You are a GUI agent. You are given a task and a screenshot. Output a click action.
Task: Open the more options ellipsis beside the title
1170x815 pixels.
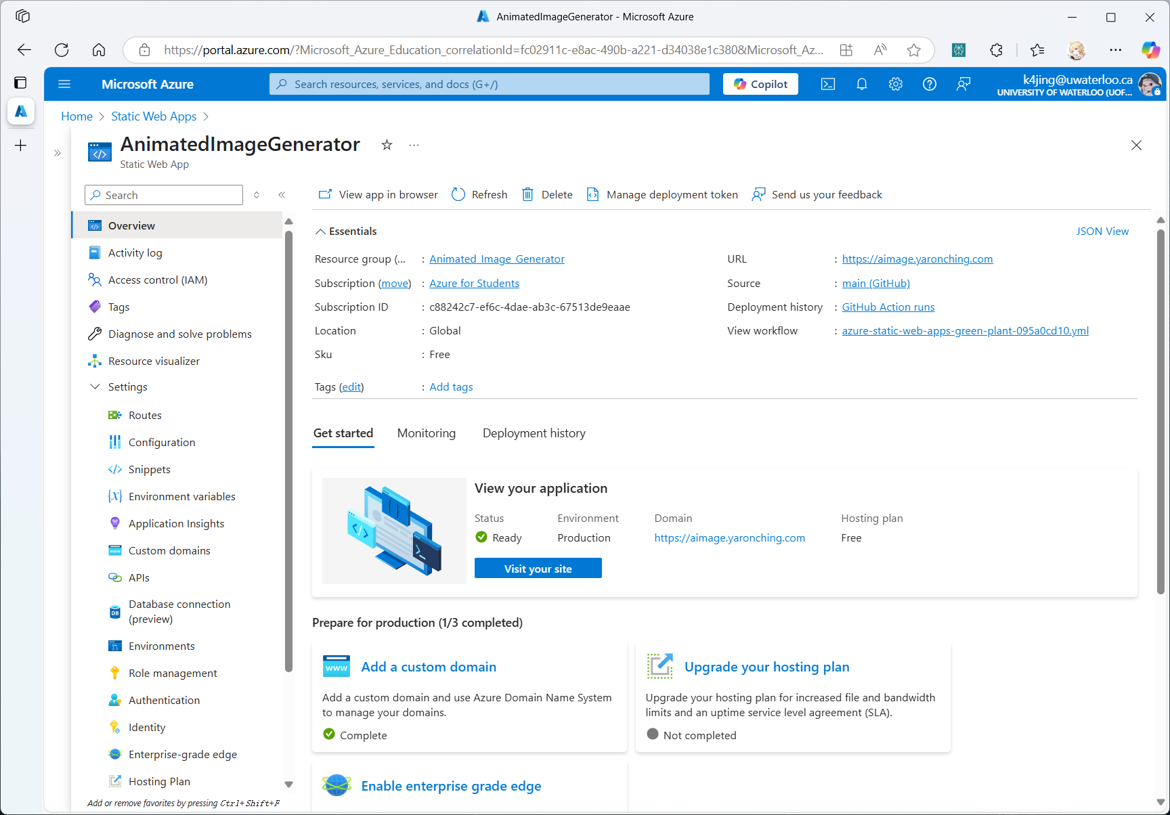[x=414, y=145]
